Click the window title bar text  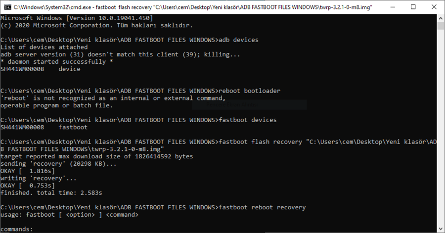(x=193, y=7)
